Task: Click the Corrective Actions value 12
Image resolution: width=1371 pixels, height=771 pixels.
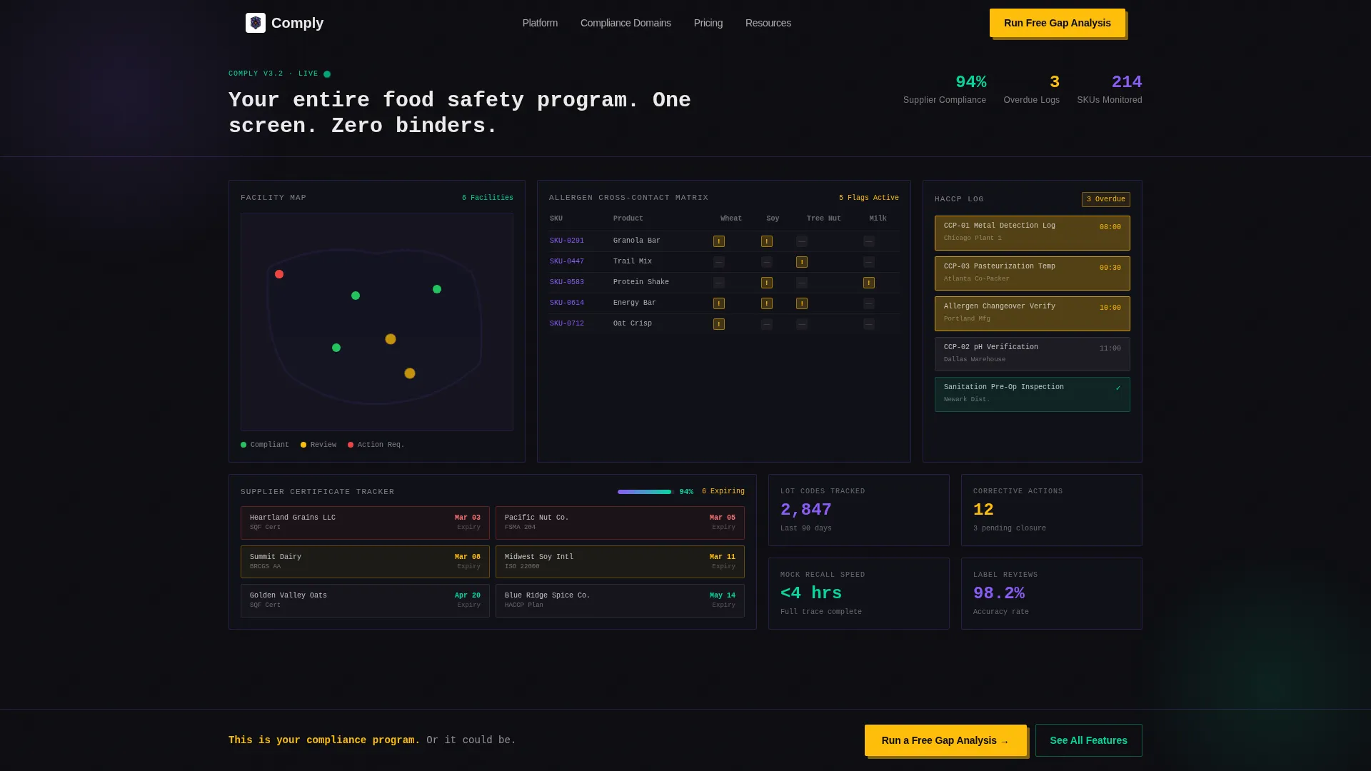Action: (983, 510)
